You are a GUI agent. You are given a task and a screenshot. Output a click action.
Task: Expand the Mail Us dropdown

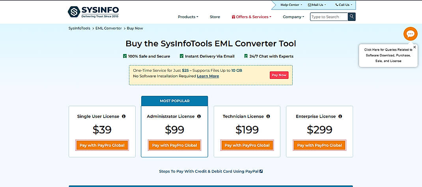point(317,5)
